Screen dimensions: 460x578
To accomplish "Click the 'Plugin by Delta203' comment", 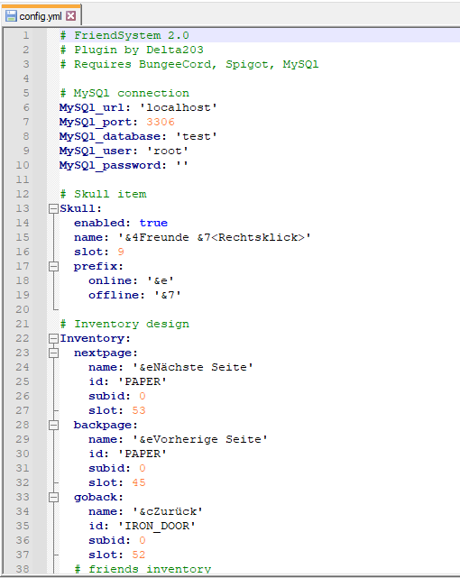I will coord(139,50).
